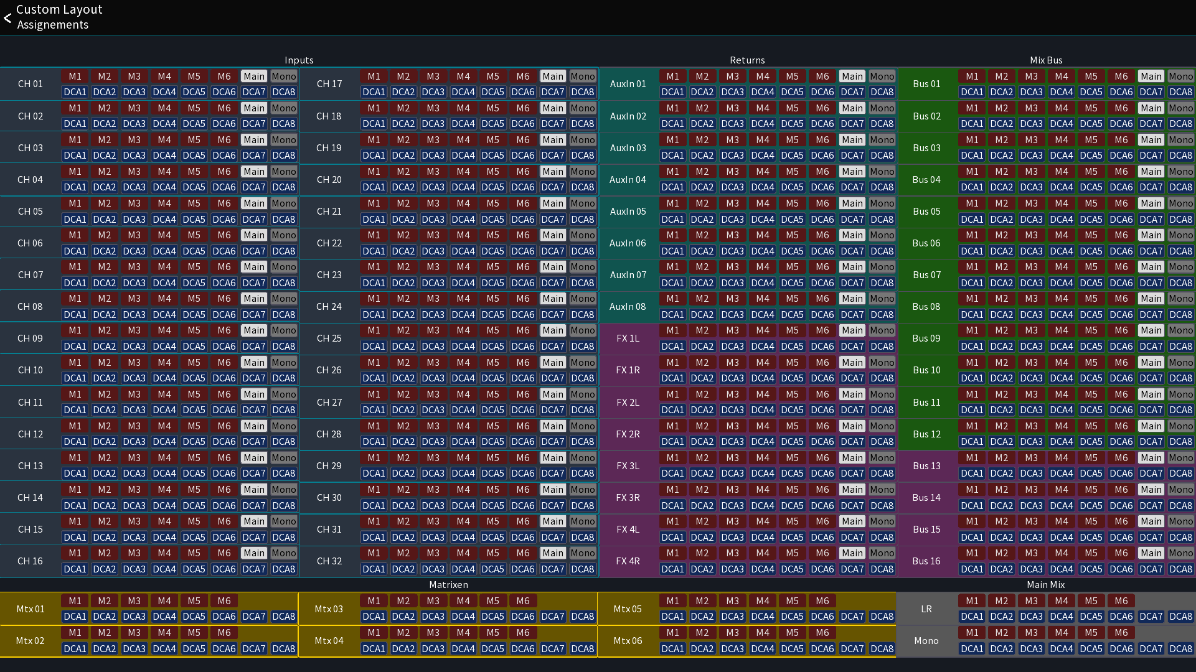Toggle DCA7 on Mono main mix

pyautogui.click(x=1151, y=649)
